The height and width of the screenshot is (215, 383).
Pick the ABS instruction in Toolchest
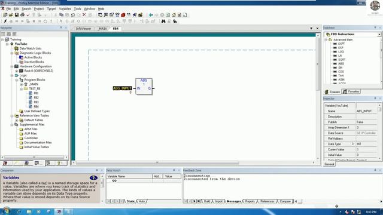341,64
